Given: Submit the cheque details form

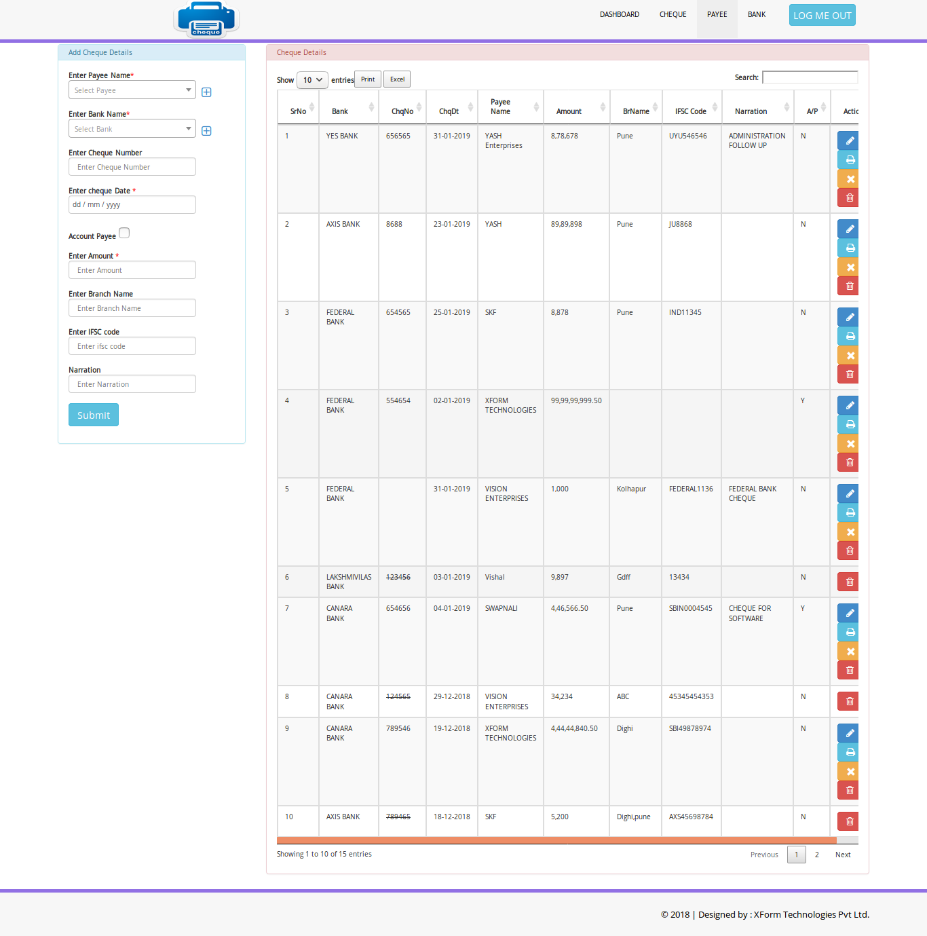Looking at the screenshot, I should pyautogui.click(x=94, y=415).
